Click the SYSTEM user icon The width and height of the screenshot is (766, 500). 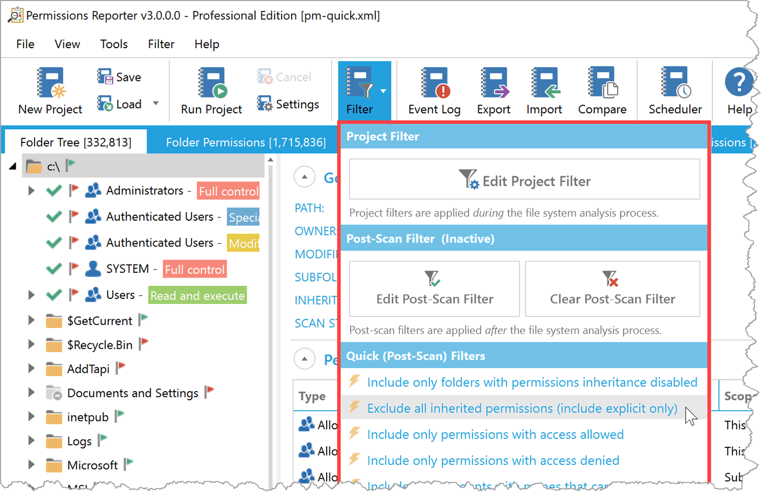pos(93,268)
